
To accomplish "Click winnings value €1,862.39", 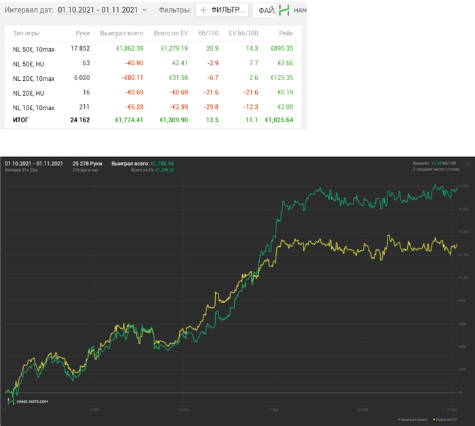I will tap(130, 48).
